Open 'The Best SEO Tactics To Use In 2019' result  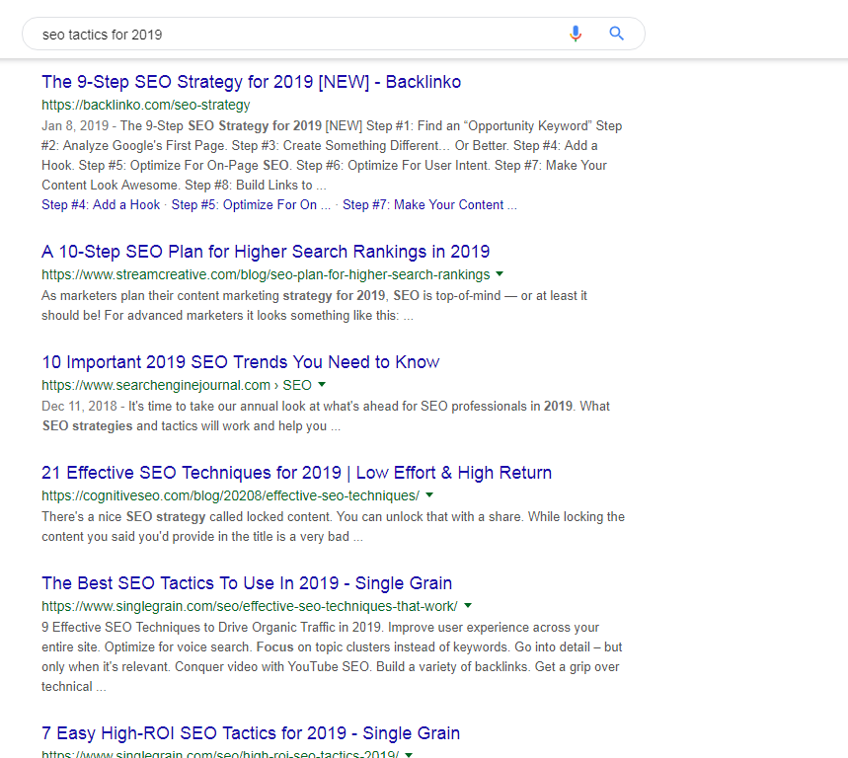point(247,583)
